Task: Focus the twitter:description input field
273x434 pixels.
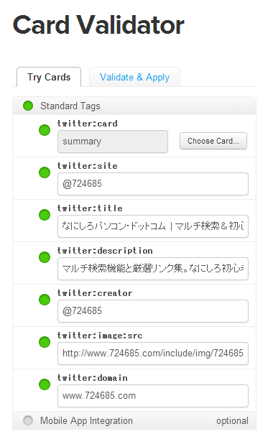Action: pyautogui.click(x=153, y=269)
